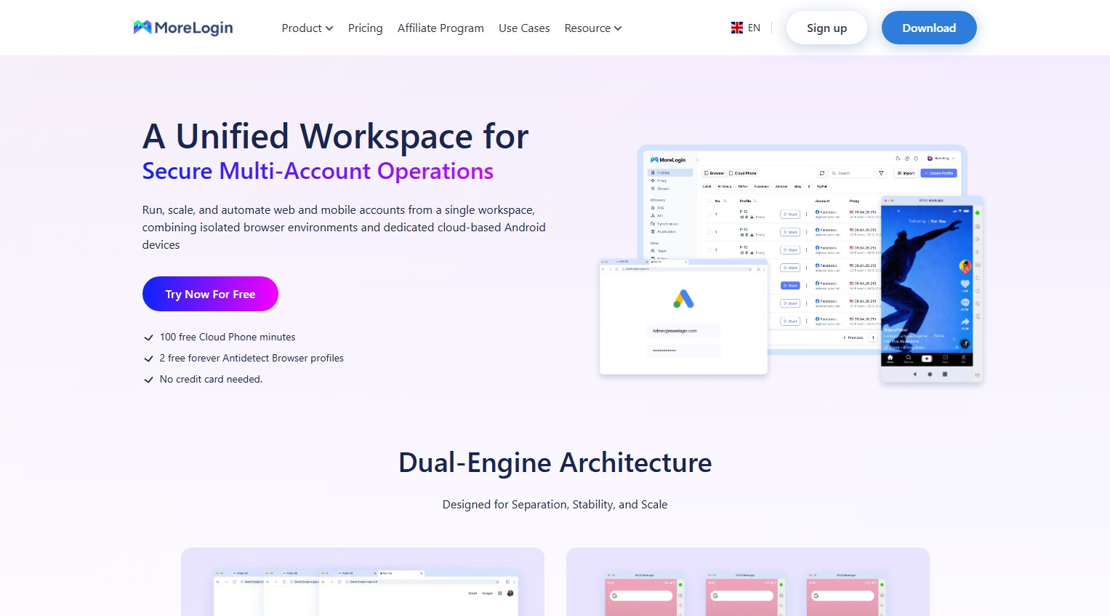Image resolution: width=1110 pixels, height=616 pixels.
Task: Go to the Pricing page
Action: (365, 28)
